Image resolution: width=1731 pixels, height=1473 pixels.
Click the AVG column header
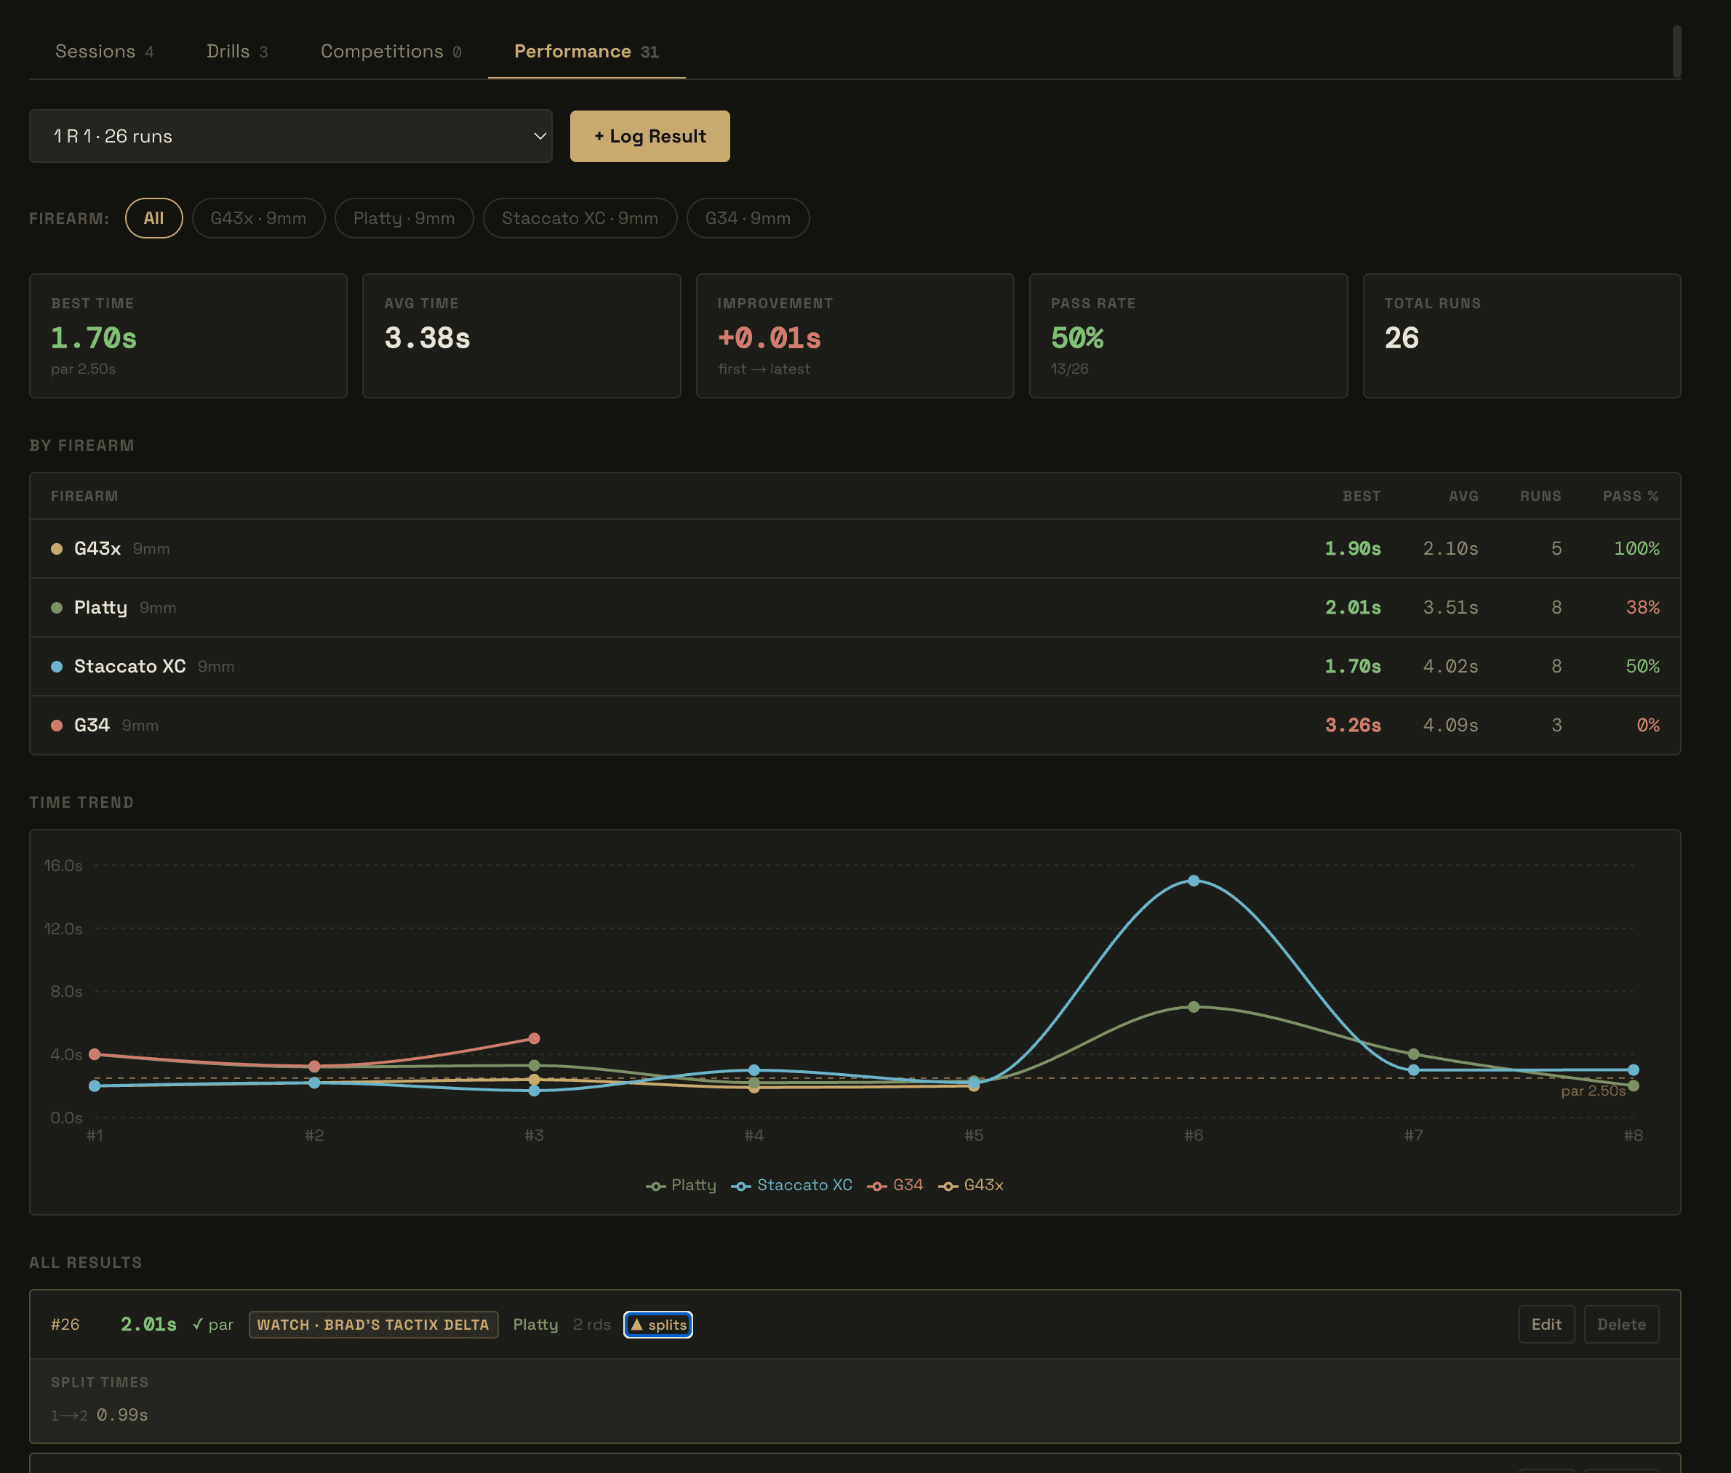pyautogui.click(x=1463, y=496)
